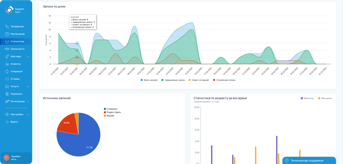
Task: Open the Триобот Вита profile panel
Action: pos(16,157)
